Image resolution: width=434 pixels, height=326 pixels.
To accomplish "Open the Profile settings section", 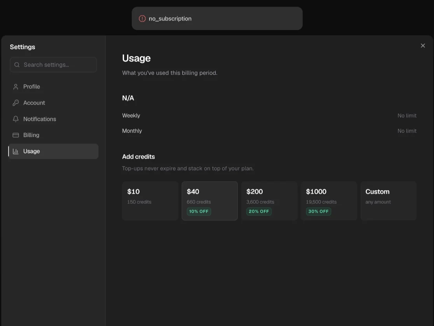I will [53, 87].
